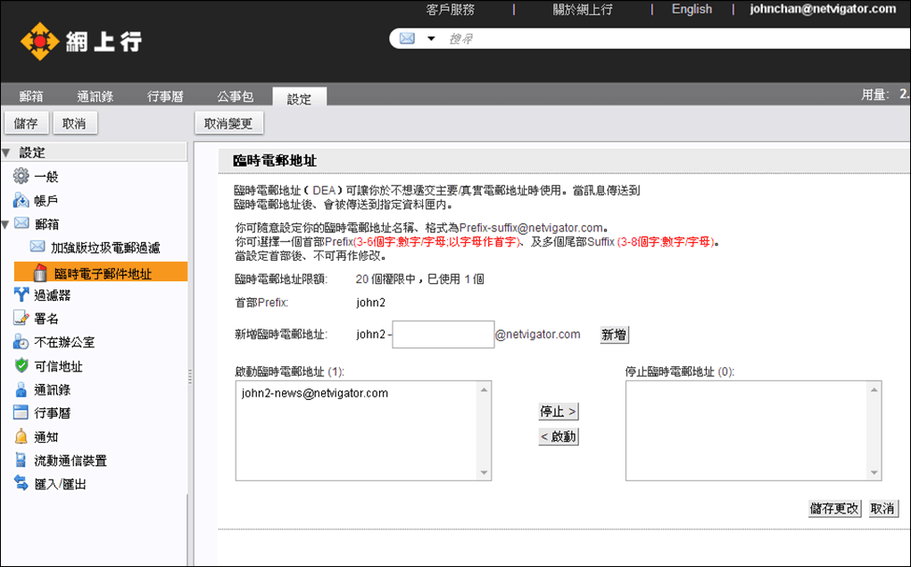Click the 停止 > button
The height and width of the screenshot is (567, 911).
(559, 411)
